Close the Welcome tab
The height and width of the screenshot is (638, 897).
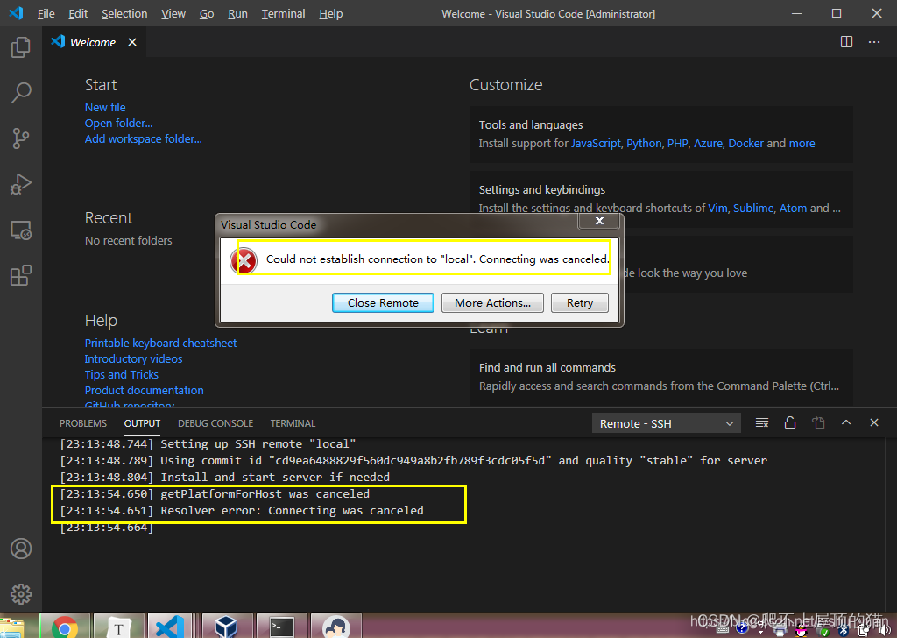pyautogui.click(x=132, y=42)
